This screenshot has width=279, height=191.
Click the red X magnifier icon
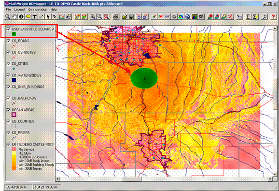click(107, 17)
